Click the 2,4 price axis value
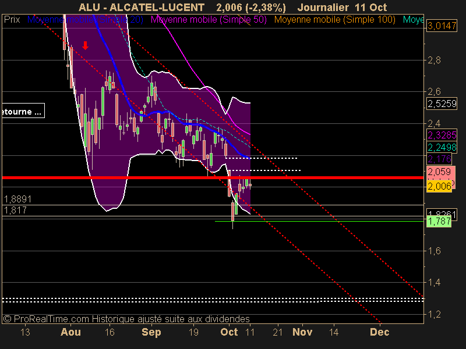The height and width of the screenshot is (349, 466). coord(434,123)
